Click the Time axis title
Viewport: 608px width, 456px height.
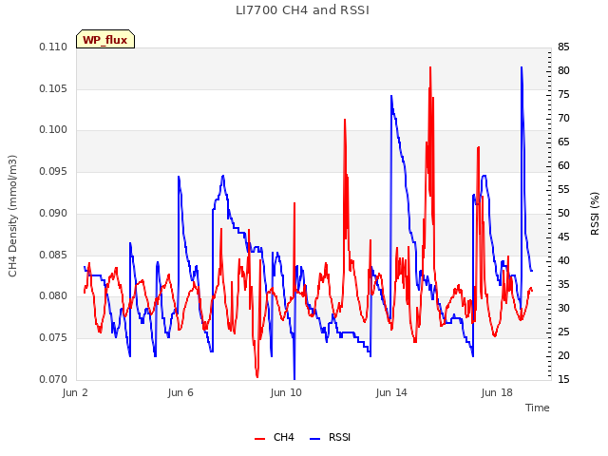click(538, 408)
